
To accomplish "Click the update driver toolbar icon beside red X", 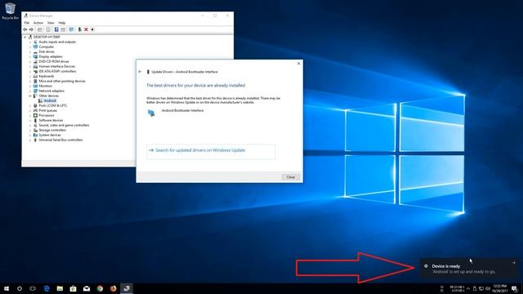I will tap(80, 29).
